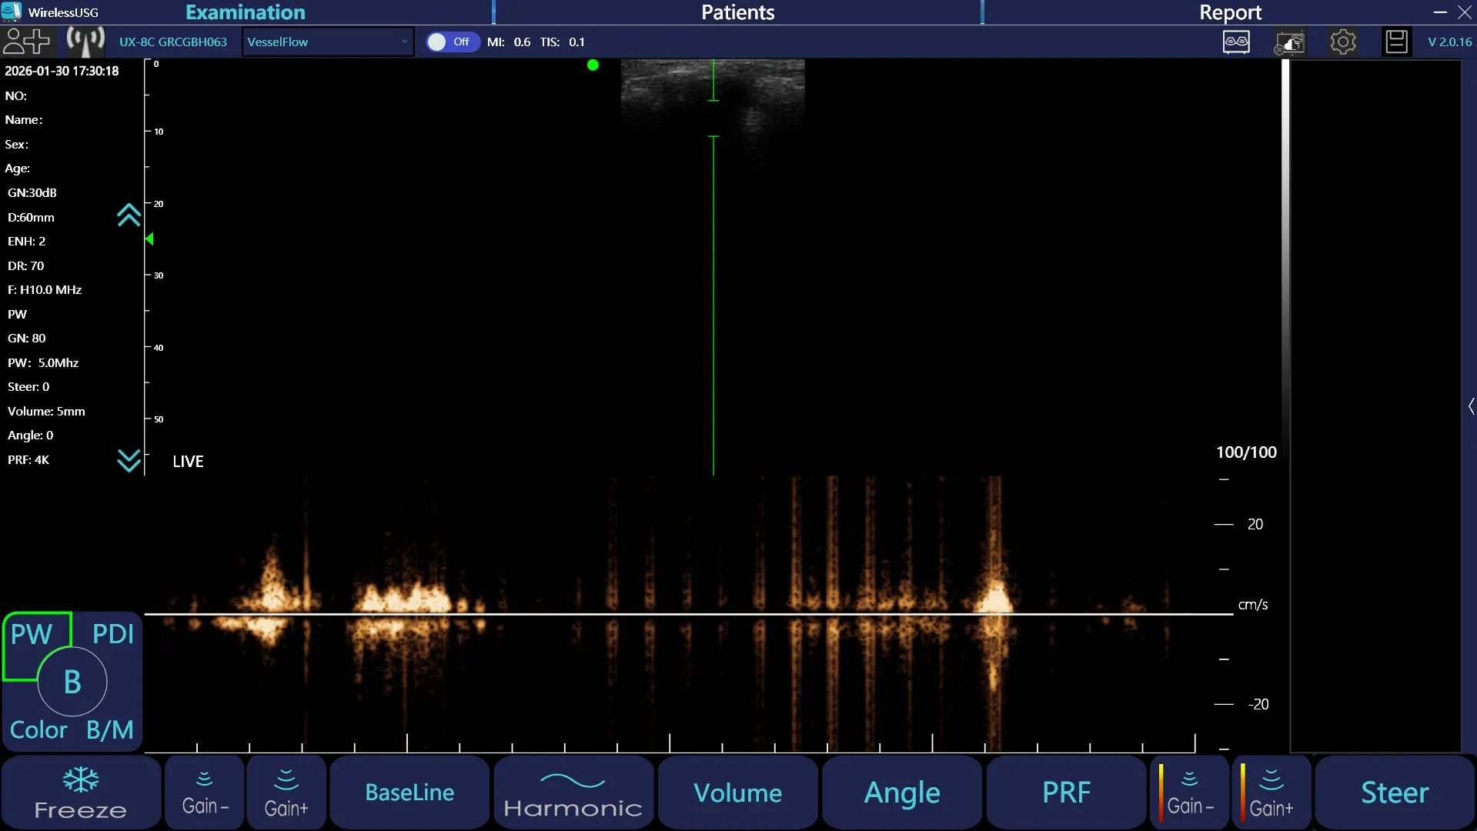Image resolution: width=1477 pixels, height=831 pixels.
Task: Click the Steer button
Action: point(1394,793)
